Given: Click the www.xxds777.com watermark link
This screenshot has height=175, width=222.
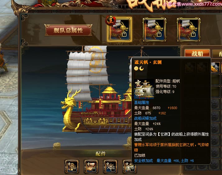Looking at the screenshot, I should point(201,4).
